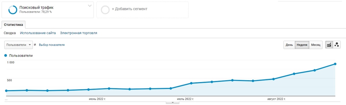Viewport: 346px width, 105px height.
Task: Click the 500 y-axis value
Action: pyautogui.click(x=10, y=80)
